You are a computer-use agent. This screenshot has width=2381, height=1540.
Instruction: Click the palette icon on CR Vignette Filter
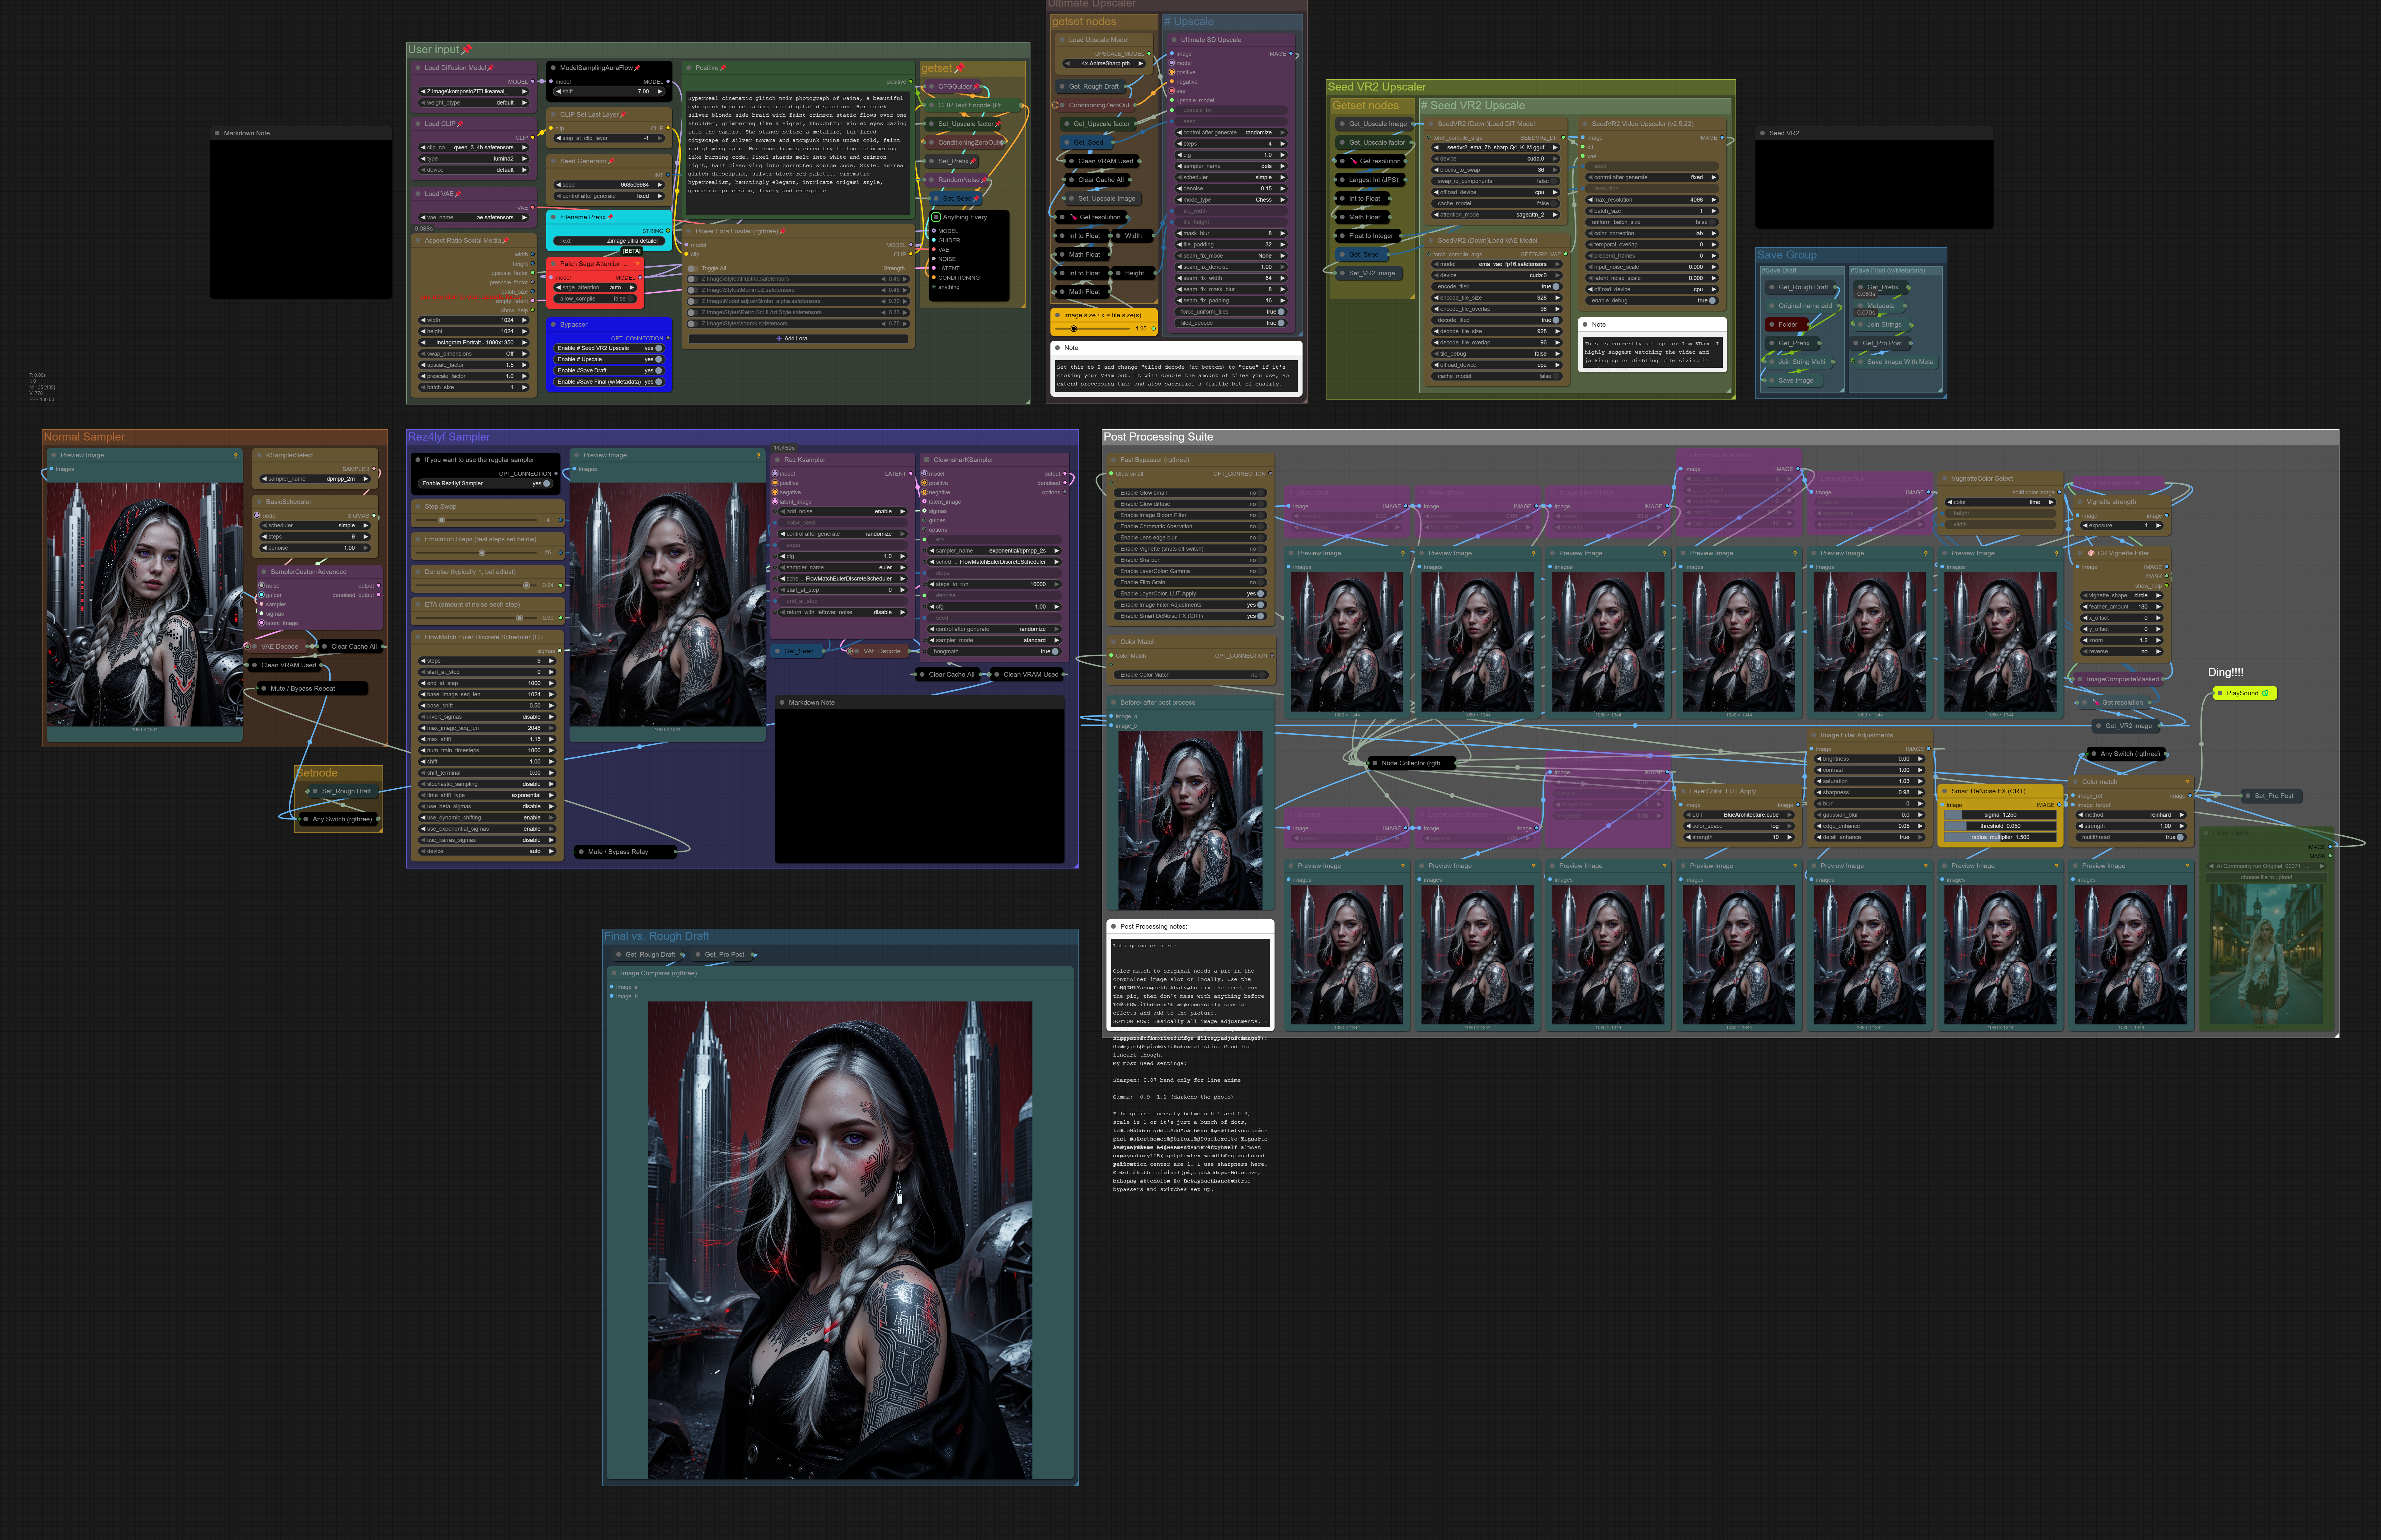click(2091, 553)
